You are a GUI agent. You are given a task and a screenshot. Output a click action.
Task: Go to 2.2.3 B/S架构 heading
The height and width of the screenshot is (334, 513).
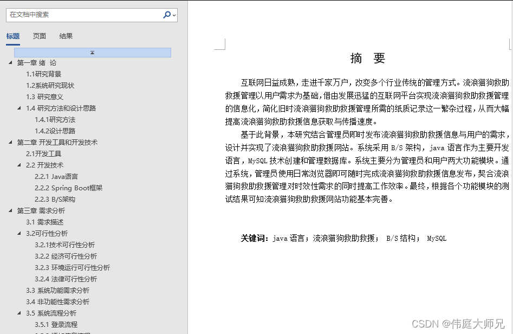(x=55, y=199)
